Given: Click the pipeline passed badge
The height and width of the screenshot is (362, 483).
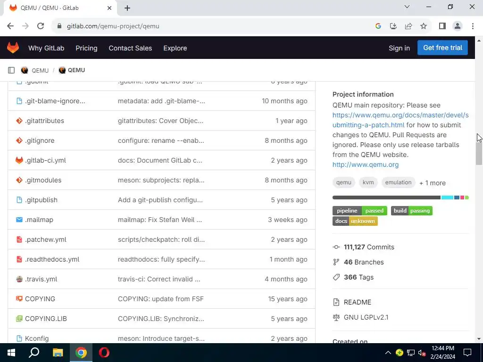Looking at the screenshot, I should pyautogui.click(x=360, y=211).
